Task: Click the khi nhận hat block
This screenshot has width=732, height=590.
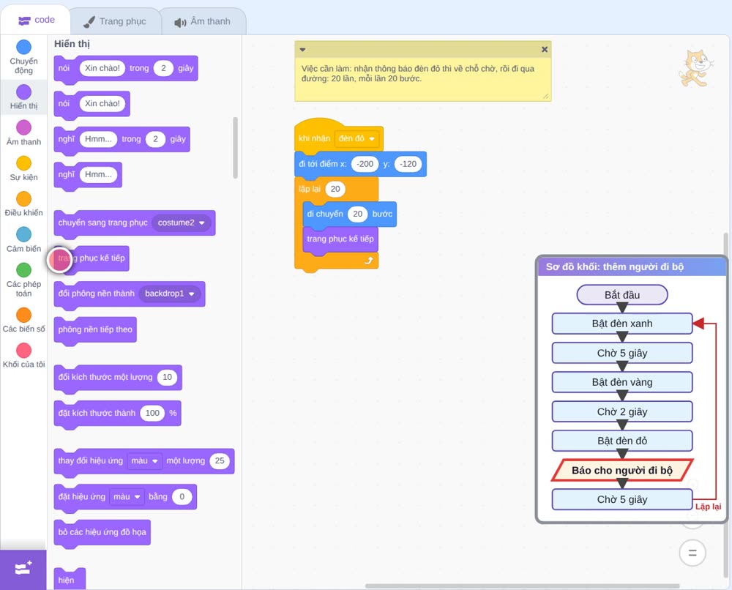Action: (x=339, y=136)
